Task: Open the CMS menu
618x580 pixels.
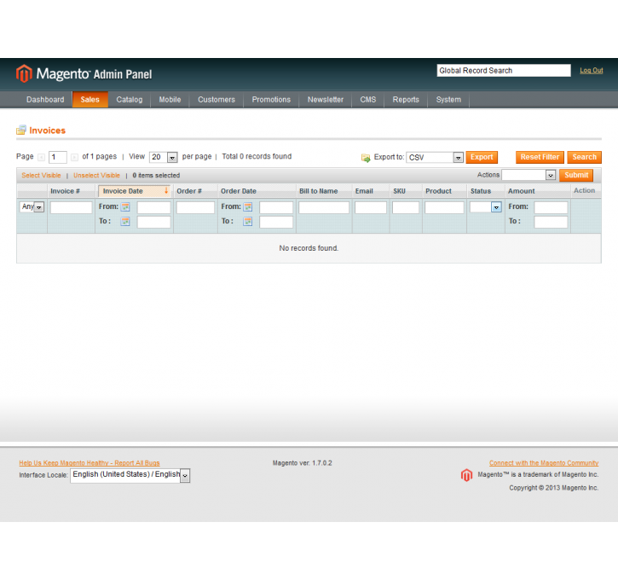Action: 368,100
